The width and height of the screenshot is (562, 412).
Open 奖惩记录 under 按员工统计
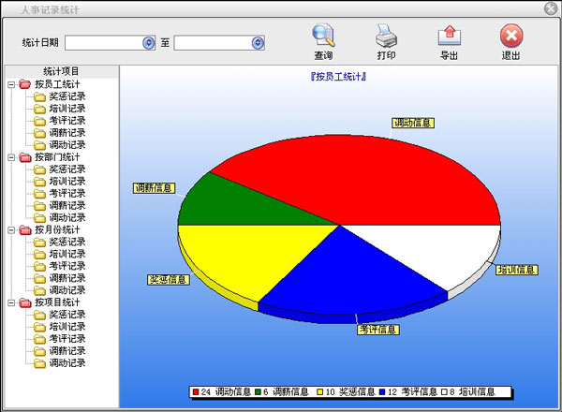coord(67,96)
